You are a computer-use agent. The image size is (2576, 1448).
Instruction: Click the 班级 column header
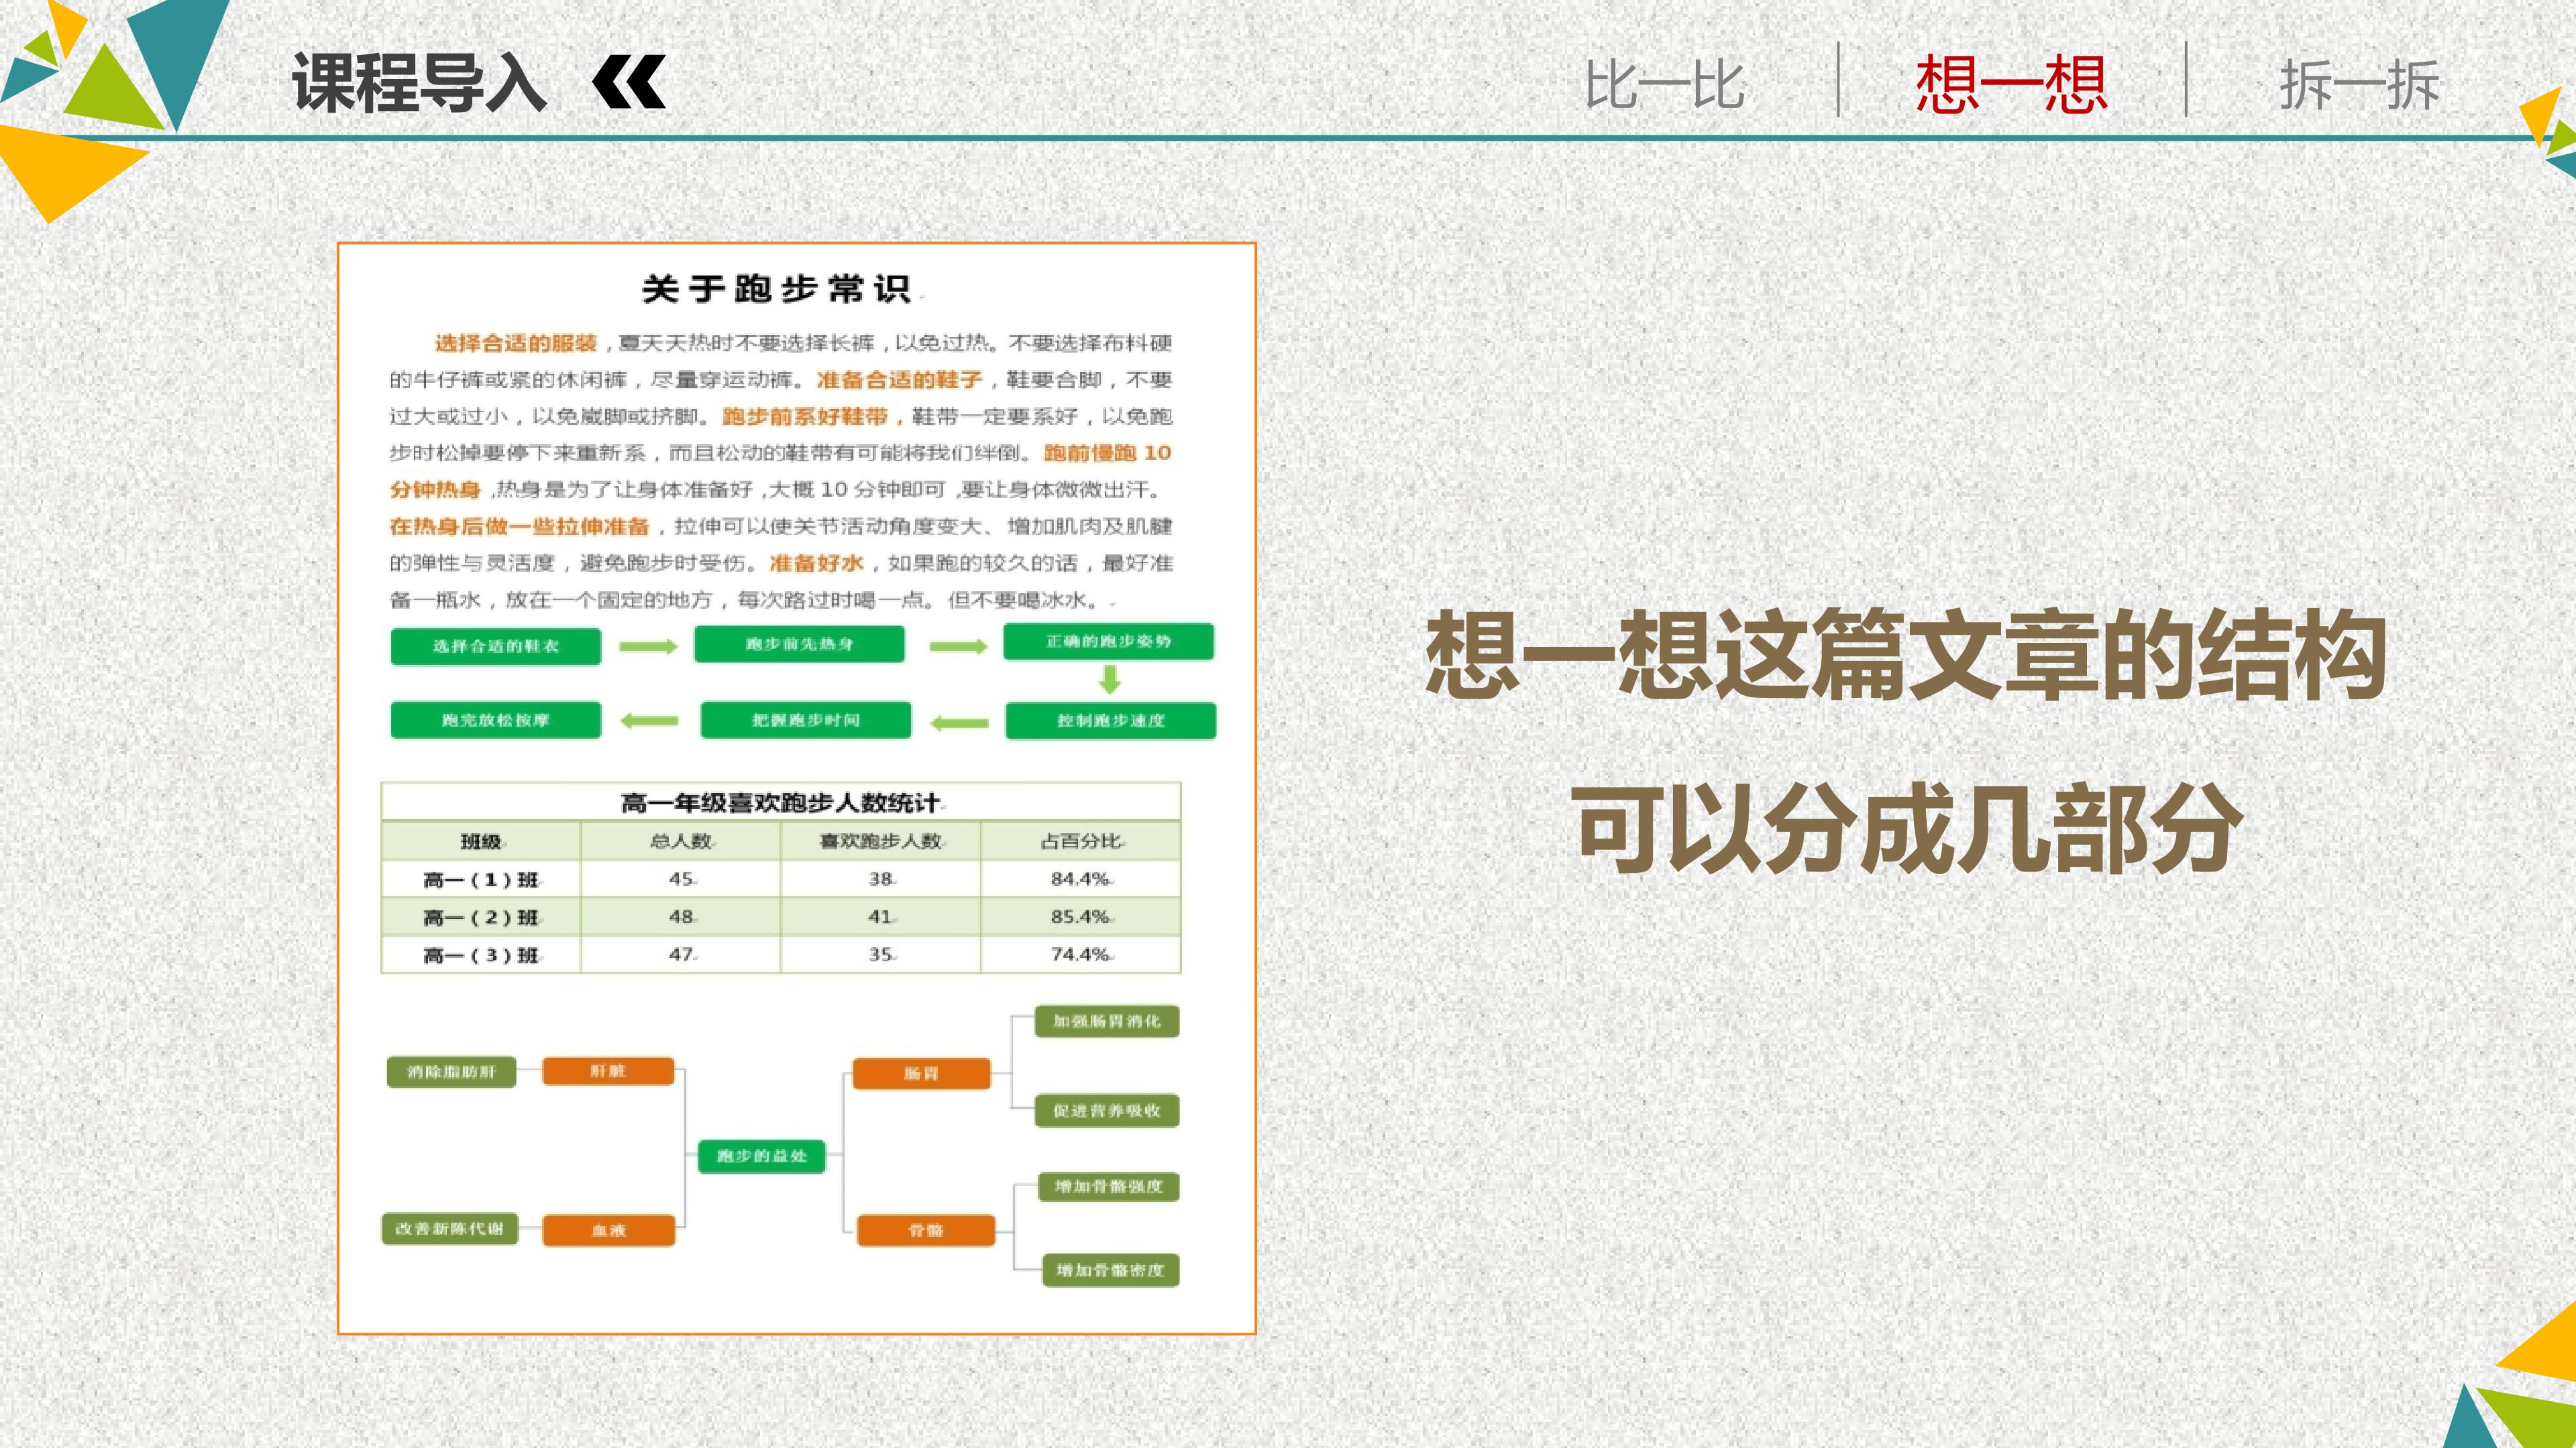481,841
